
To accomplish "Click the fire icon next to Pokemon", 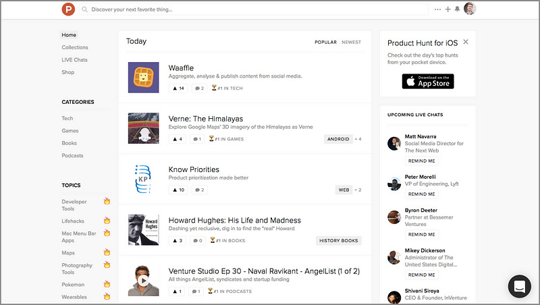I will coord(107,284).
